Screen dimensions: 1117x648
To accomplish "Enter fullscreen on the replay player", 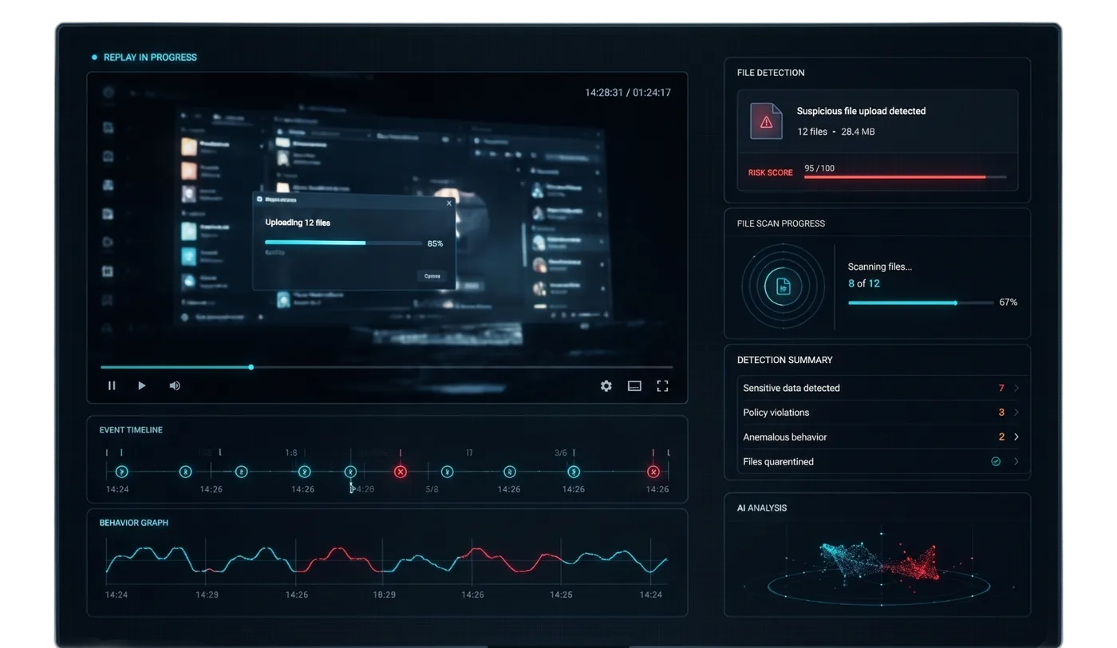I will tap(662, 386).
